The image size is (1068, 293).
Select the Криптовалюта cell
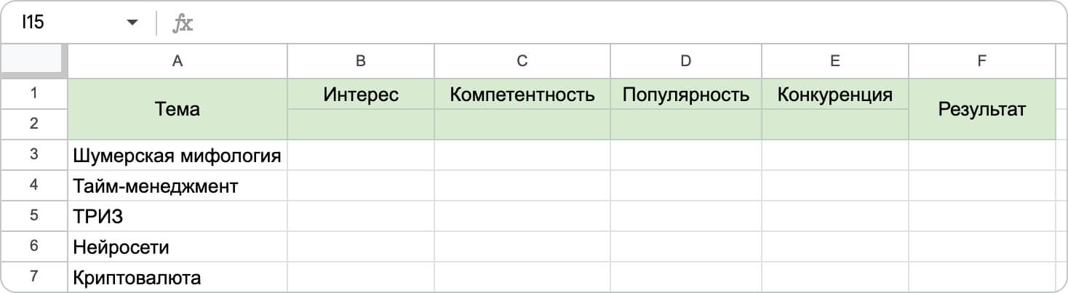[178, 277]
